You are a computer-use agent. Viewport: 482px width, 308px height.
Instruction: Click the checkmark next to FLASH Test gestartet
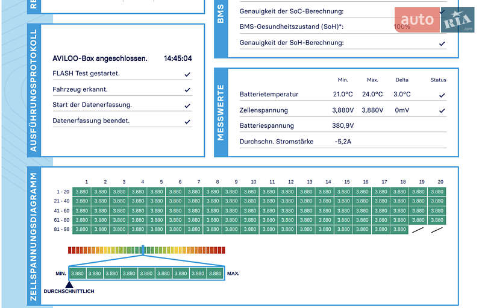[187, 74]
